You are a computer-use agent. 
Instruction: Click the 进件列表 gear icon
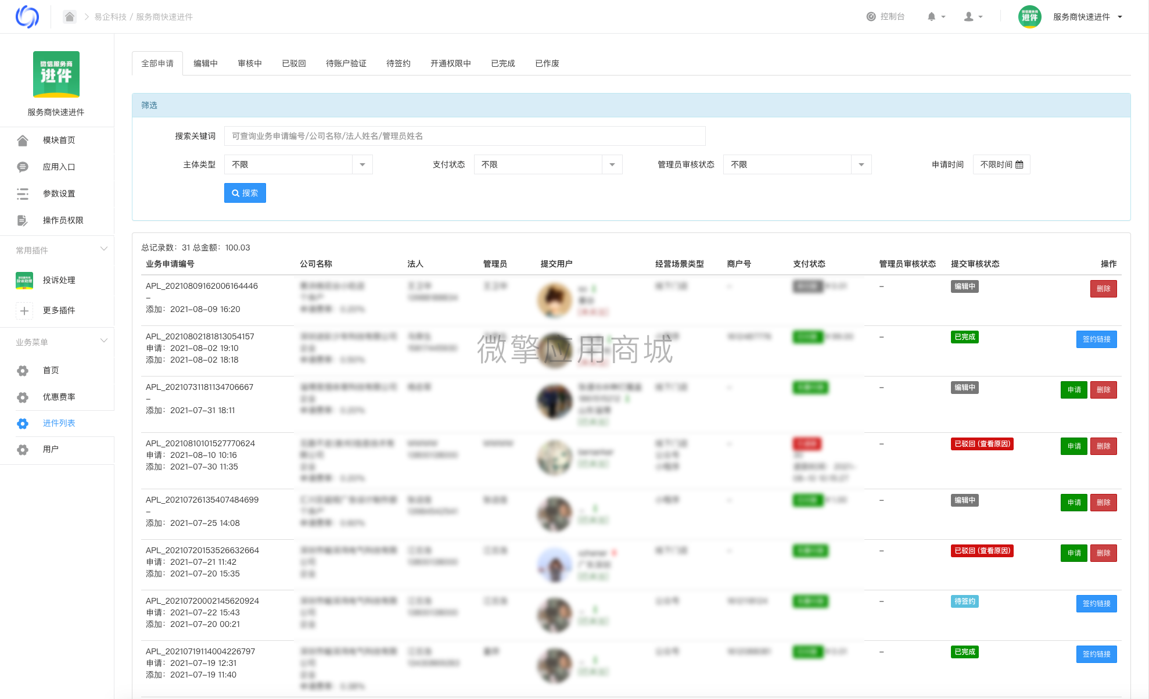coord(23,424)
